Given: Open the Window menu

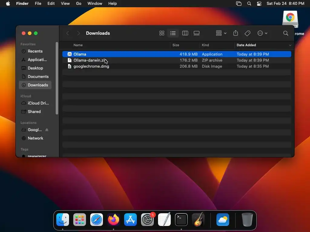Looking at the screenshot, I should pos(95,4).
